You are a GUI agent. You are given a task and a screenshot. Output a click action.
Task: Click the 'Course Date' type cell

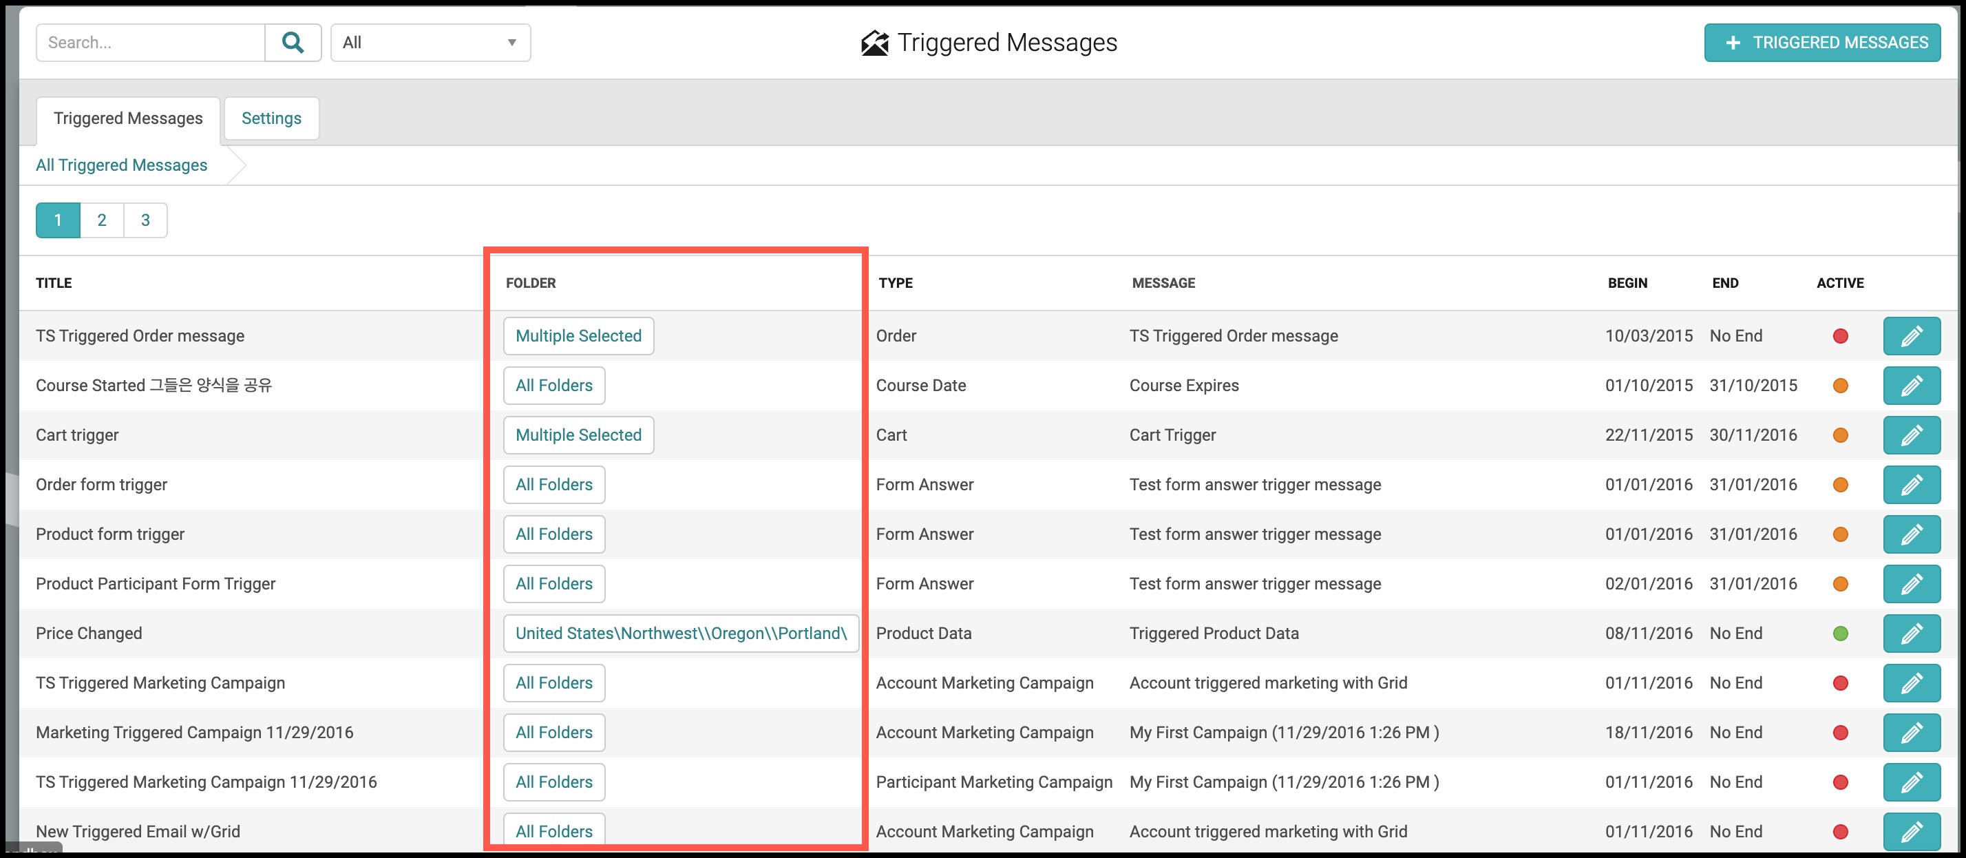(920, 386)
